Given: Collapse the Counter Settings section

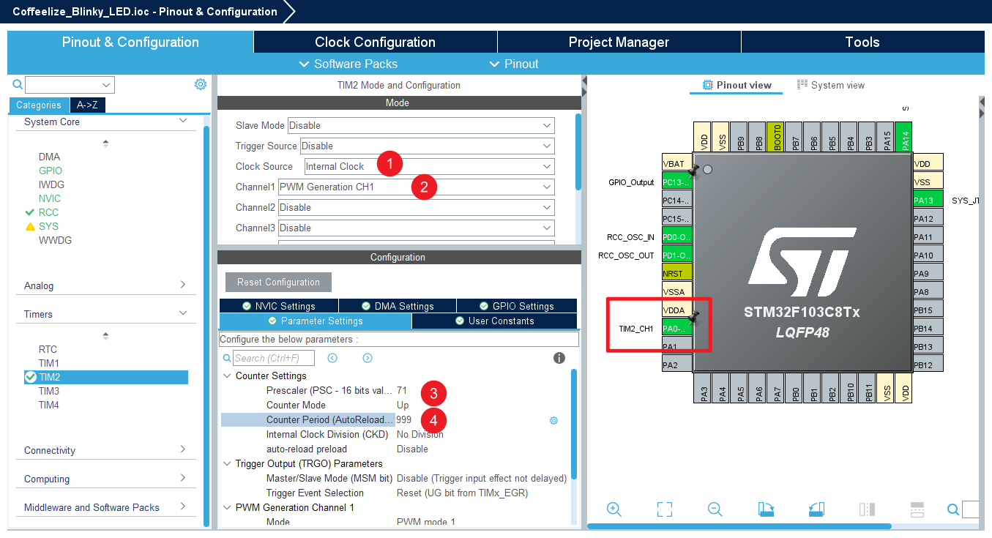Looking at the screenshot, I should [x=226, y=376].
